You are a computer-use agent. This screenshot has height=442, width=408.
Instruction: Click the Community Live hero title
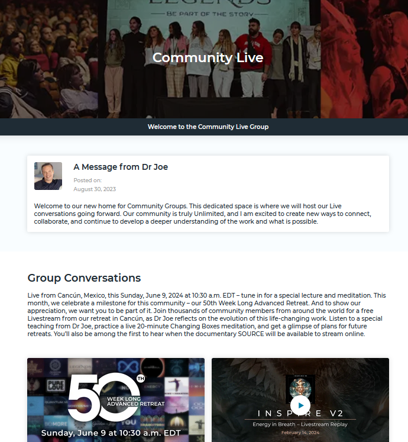(x=208, y=57)
